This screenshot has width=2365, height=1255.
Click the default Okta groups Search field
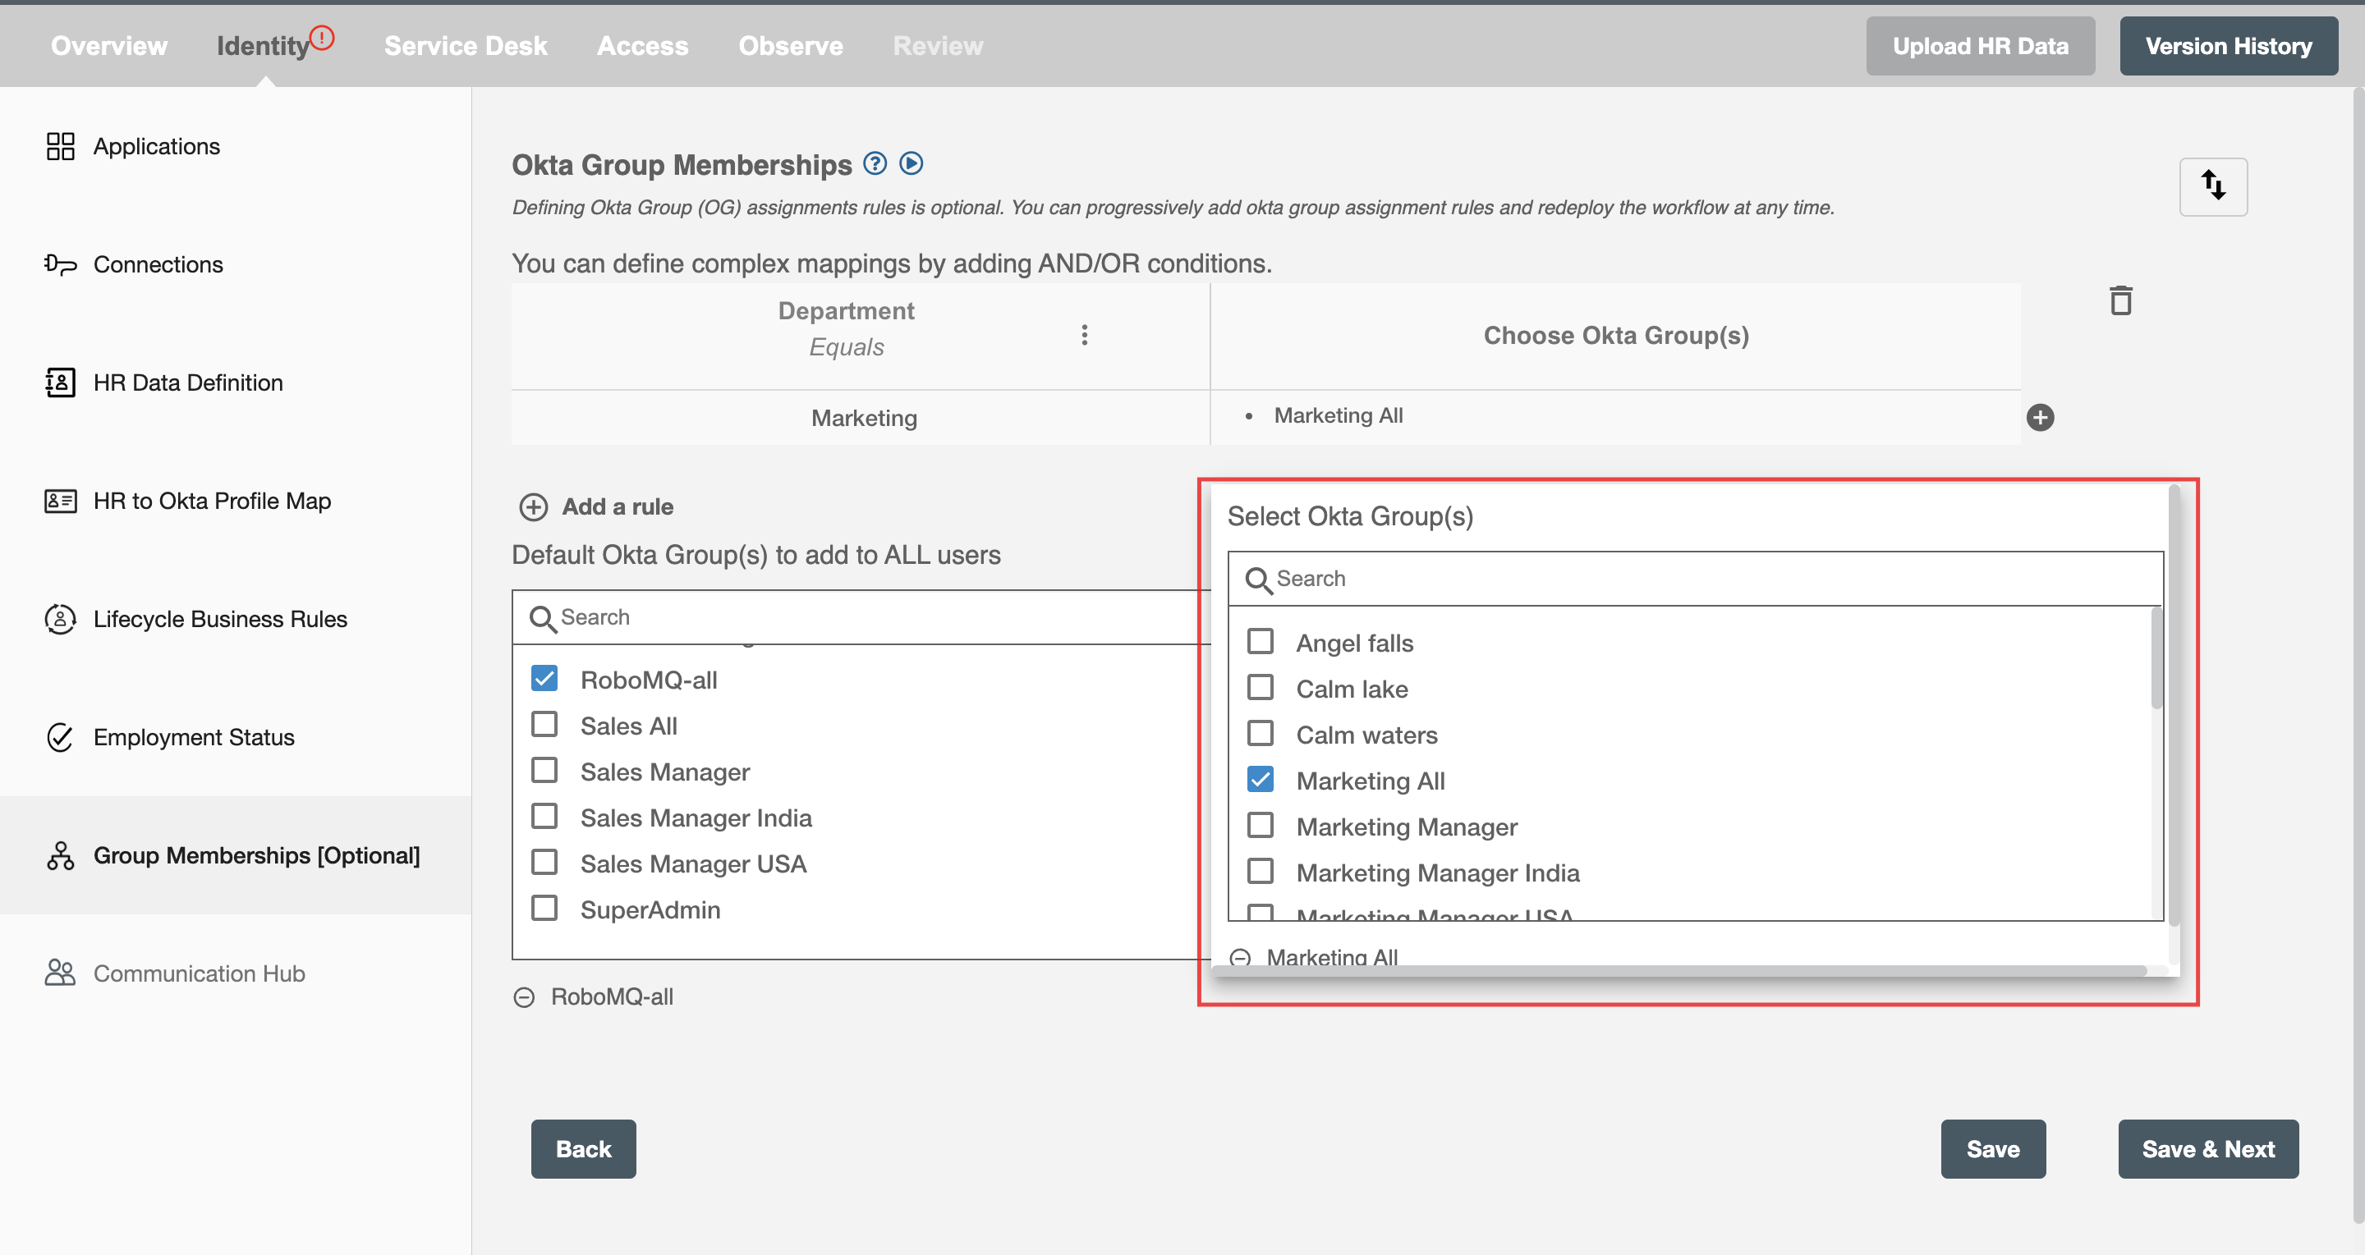pyautogui.click(x=861, y=617)
